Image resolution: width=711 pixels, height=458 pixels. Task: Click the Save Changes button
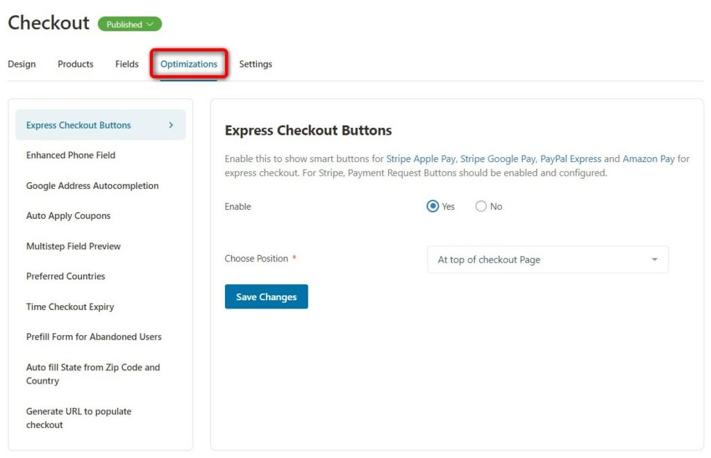(x=266, y=296)
